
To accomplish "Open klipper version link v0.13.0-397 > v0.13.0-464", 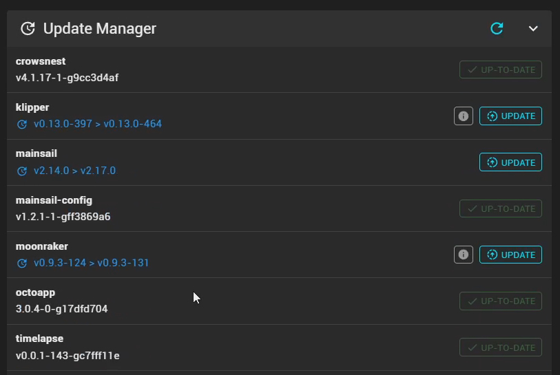I will pyautogui.click(x=98, y=124).
